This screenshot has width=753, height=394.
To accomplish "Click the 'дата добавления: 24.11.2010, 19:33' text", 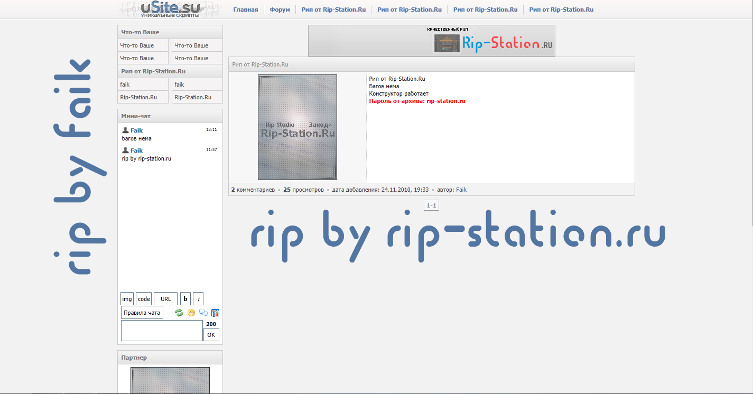I will point(380,190).
